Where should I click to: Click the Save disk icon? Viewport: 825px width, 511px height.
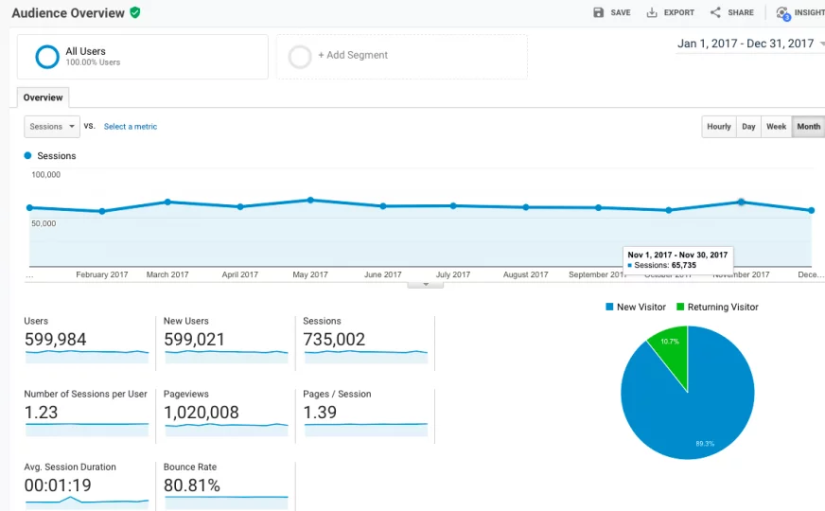[598, 12]
